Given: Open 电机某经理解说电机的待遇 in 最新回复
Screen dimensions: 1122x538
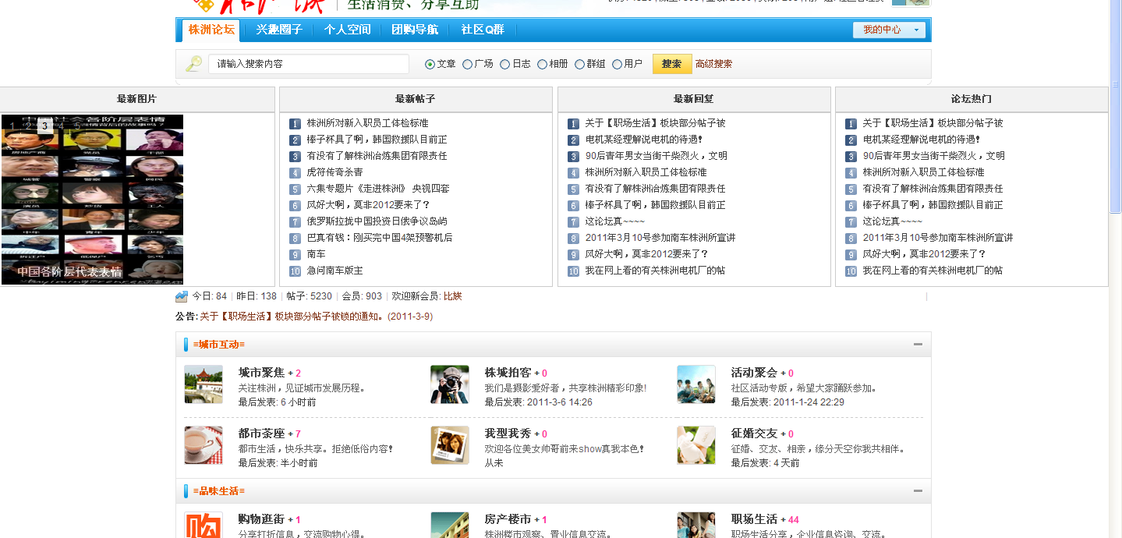Looking at the screenshot, I should click(644, 140).
